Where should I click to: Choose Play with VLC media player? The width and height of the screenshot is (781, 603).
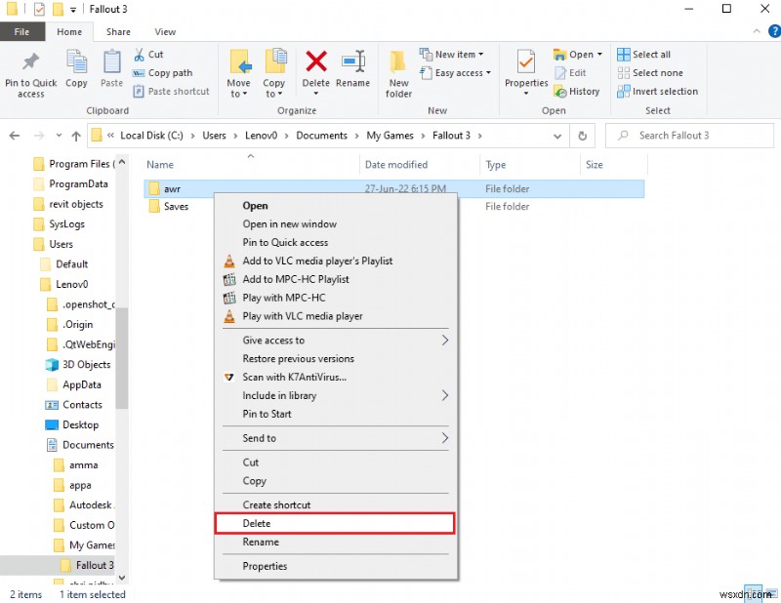(x=335, y=316)
